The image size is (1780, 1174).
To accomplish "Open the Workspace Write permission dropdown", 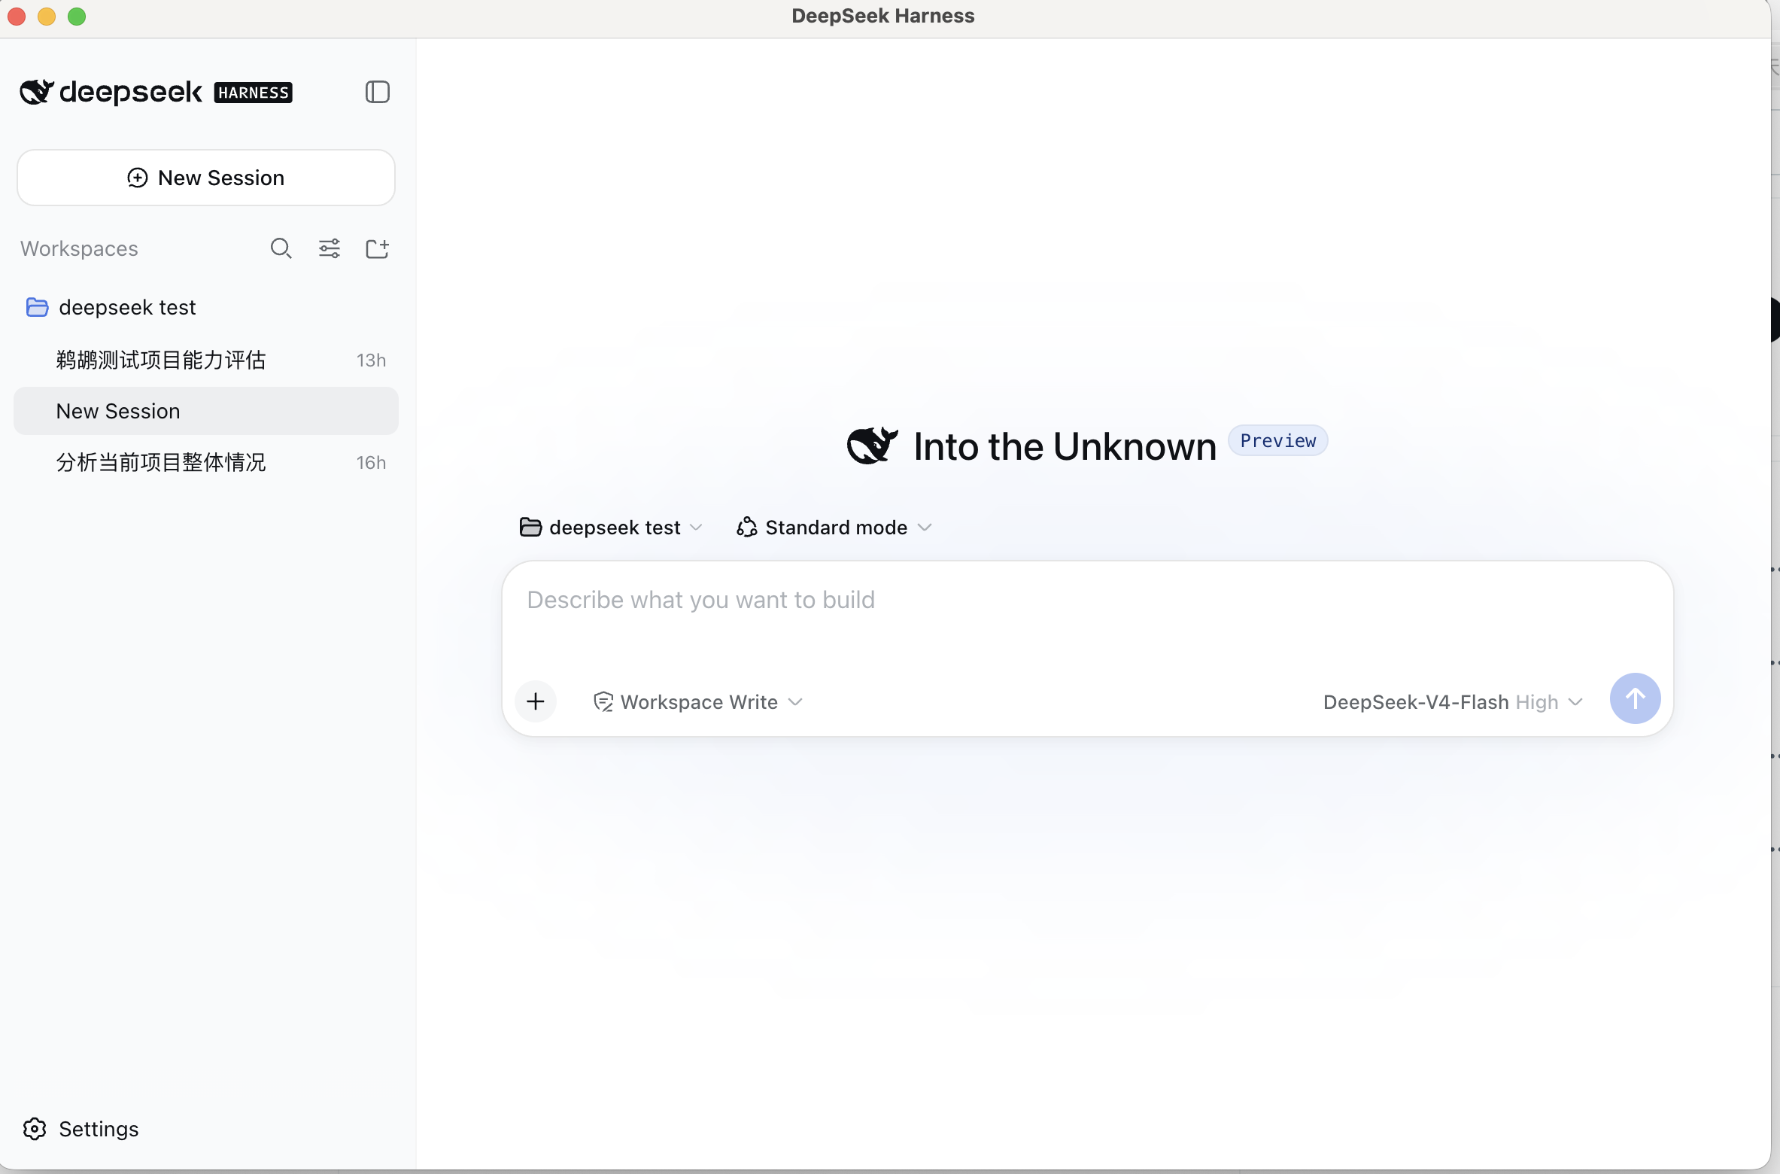I will (x=698, y=702).
